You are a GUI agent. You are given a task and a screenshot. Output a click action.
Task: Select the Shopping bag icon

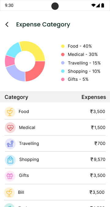pyautogui.click(x=10, y=160)
